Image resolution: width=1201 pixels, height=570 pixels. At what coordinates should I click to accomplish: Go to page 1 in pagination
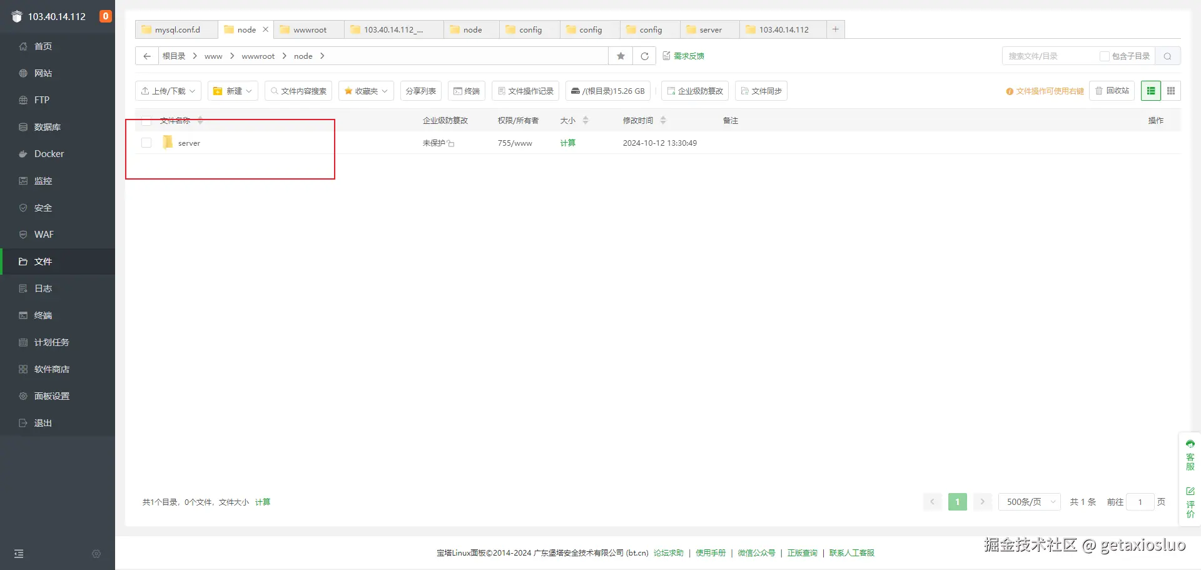957,502
